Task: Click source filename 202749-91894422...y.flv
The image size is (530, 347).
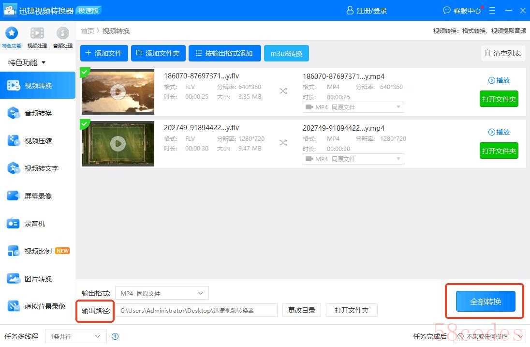Action: tap(202, 127)
